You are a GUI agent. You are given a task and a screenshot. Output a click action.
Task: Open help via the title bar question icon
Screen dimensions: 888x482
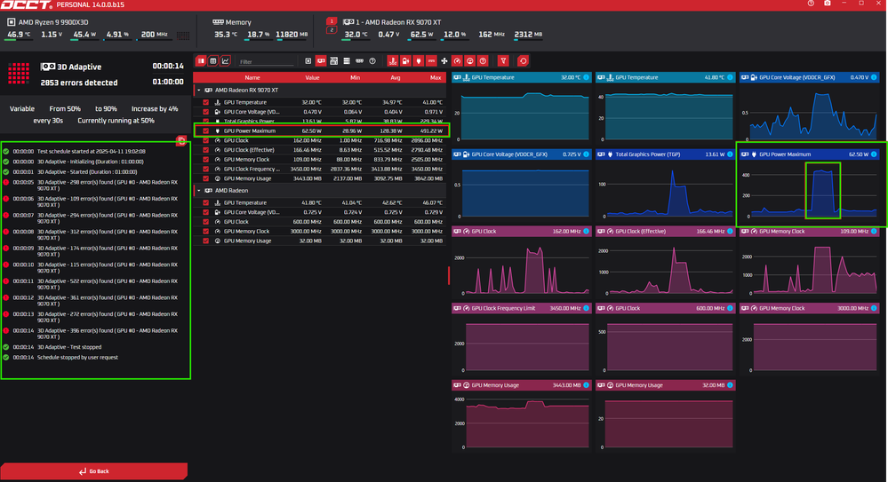click(811, 4)
